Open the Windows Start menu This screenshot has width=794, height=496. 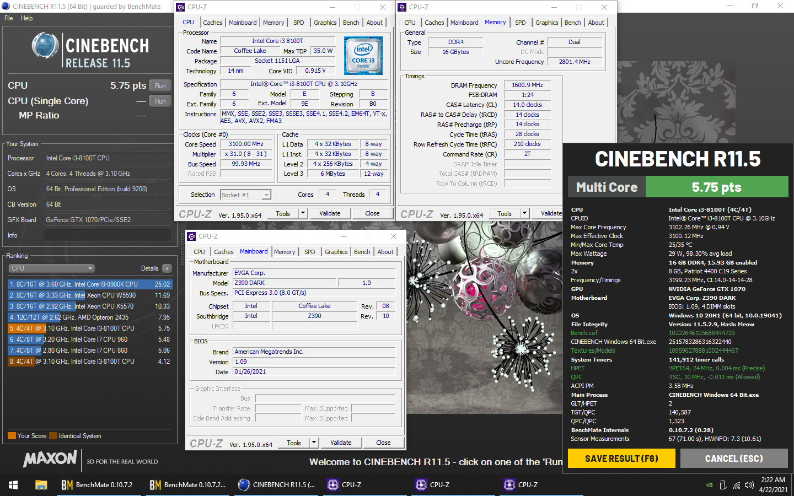coord(13,485)
